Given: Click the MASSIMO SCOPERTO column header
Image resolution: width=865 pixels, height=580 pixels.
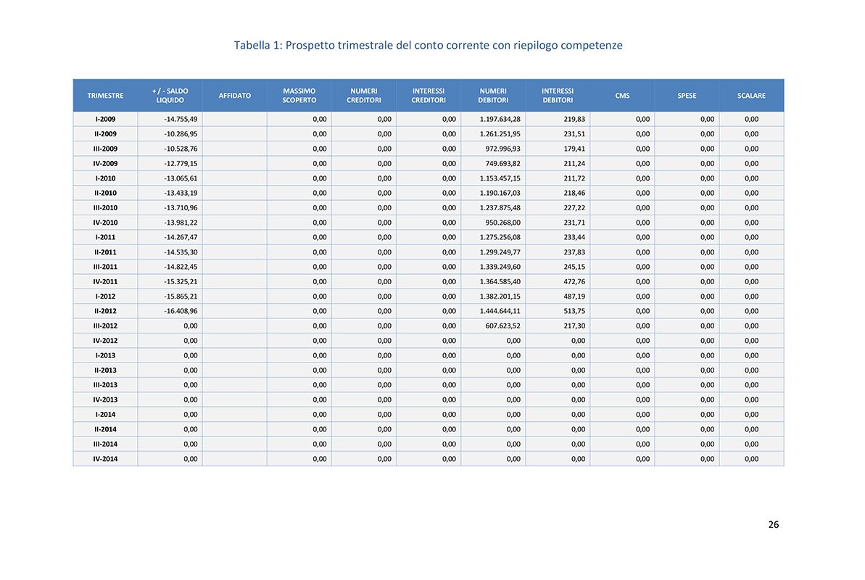Looking at the screenshot, I should tap(299, 96).
